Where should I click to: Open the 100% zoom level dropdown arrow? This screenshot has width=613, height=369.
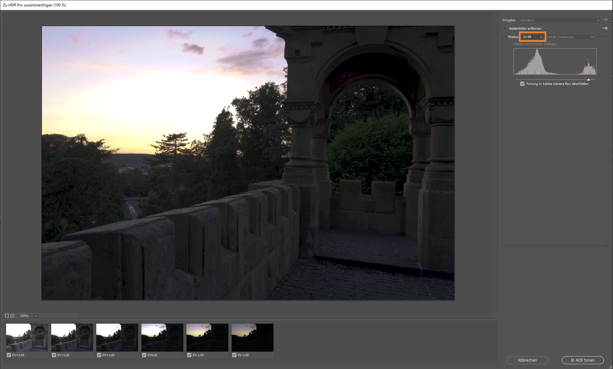[x=36, y=316]
